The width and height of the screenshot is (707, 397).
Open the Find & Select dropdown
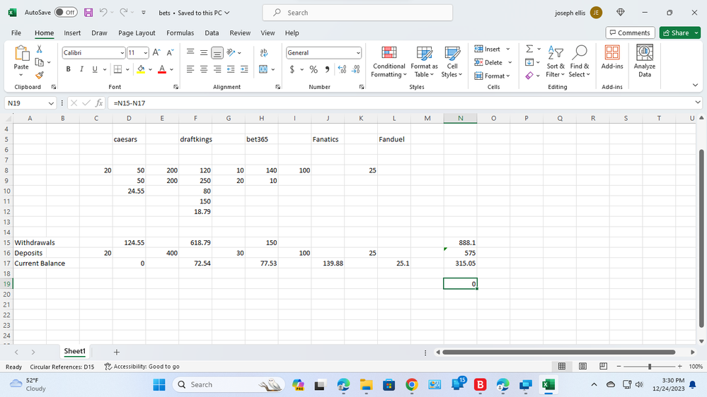click(580, 61)
